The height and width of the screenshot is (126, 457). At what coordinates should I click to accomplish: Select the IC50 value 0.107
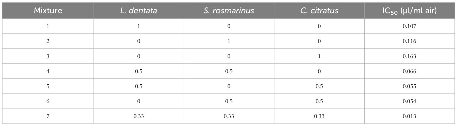pos(410,26)
